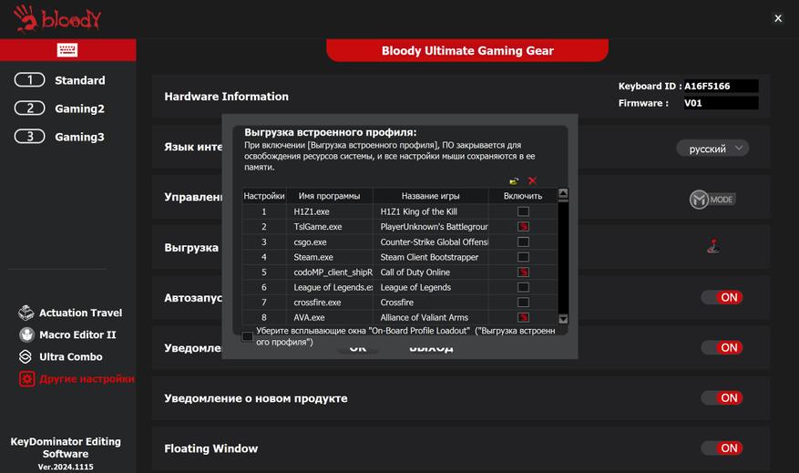This screenshot has width=799, height=473.
Task: Click the Имя программы column header
Action: 329,196
